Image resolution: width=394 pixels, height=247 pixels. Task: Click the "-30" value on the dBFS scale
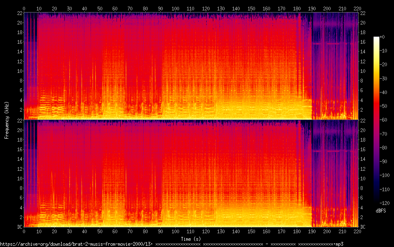pos(383,78)
